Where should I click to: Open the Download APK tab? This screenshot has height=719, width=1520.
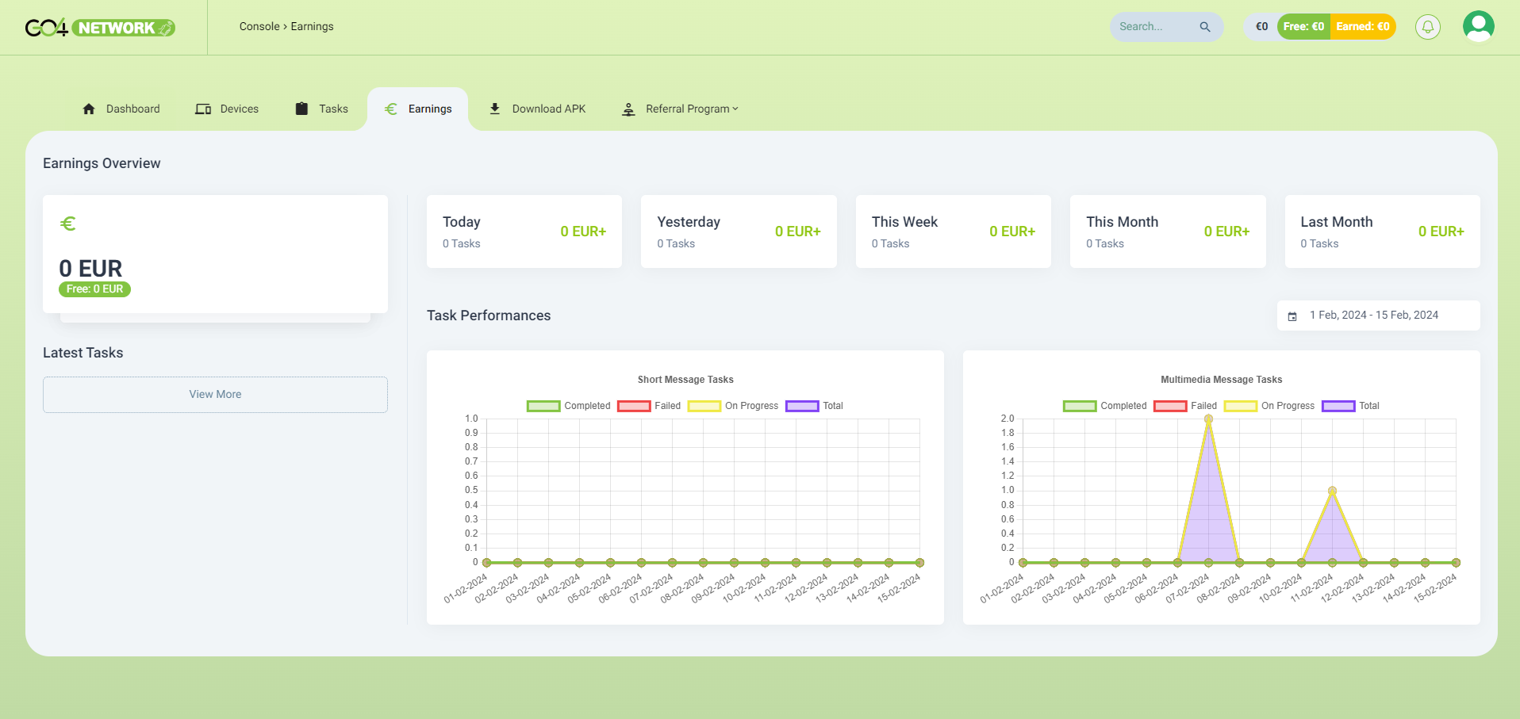(538, 109)
